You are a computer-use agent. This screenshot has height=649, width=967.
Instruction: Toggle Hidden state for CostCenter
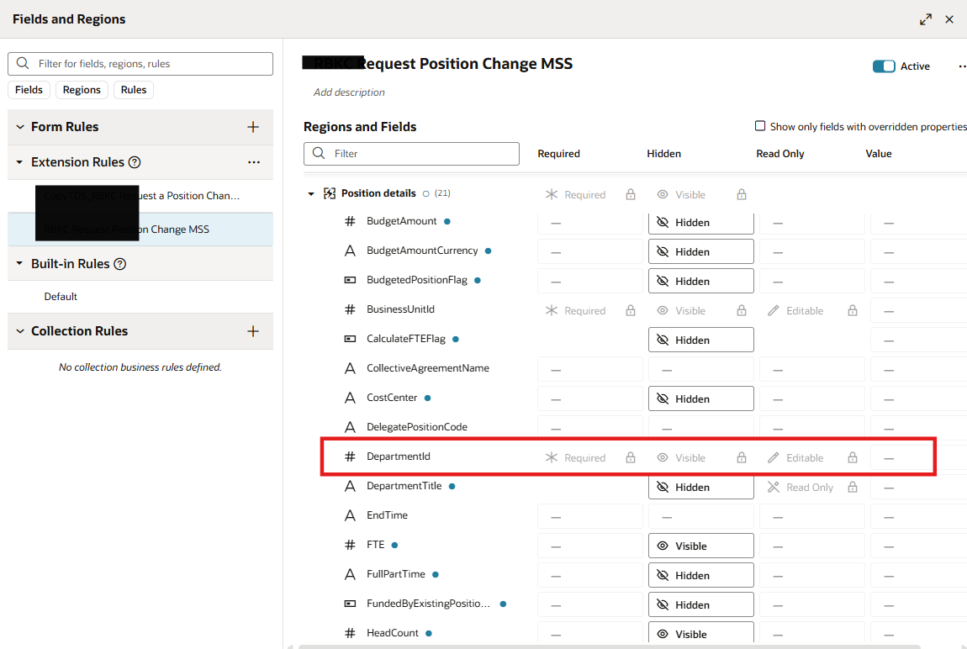[x=700, y=398]
